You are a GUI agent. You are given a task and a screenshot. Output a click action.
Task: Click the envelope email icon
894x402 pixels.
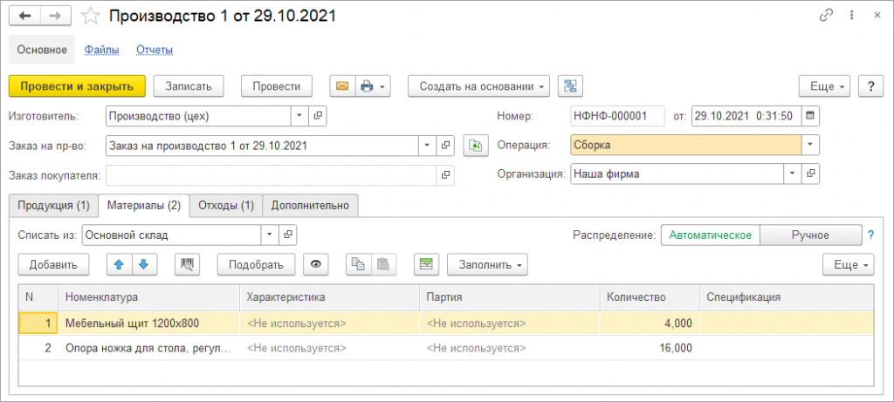point(341,85)
